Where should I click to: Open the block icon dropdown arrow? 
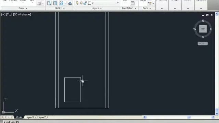click(x=153, y=3)
